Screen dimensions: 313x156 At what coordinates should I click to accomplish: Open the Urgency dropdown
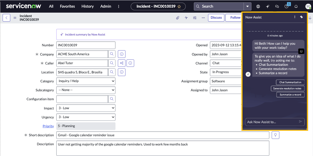point(86,117)
